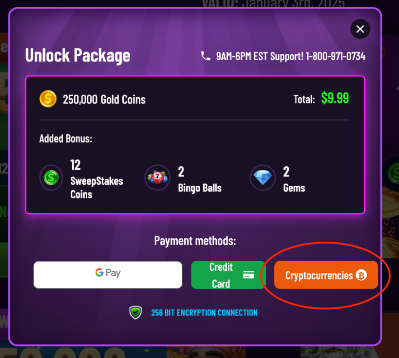Click the Bitcoin icon on Cryptocurrencies
This screenshot has height=358, width=399.
[x=361, y=275]
